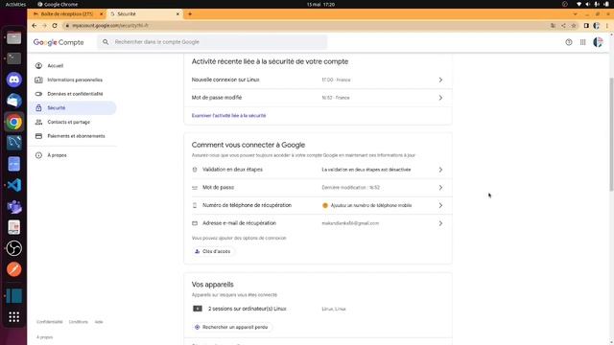Open the help question mark icon
The height and width of the screenshot is (345, 614).
coord(569,42)
